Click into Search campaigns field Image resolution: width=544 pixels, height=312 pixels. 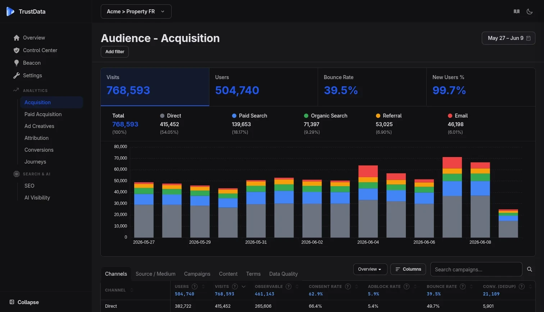coord(476,269)
